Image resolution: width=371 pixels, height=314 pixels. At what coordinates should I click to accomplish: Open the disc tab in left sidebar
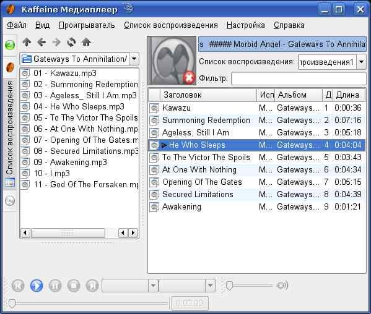point(10,201)
